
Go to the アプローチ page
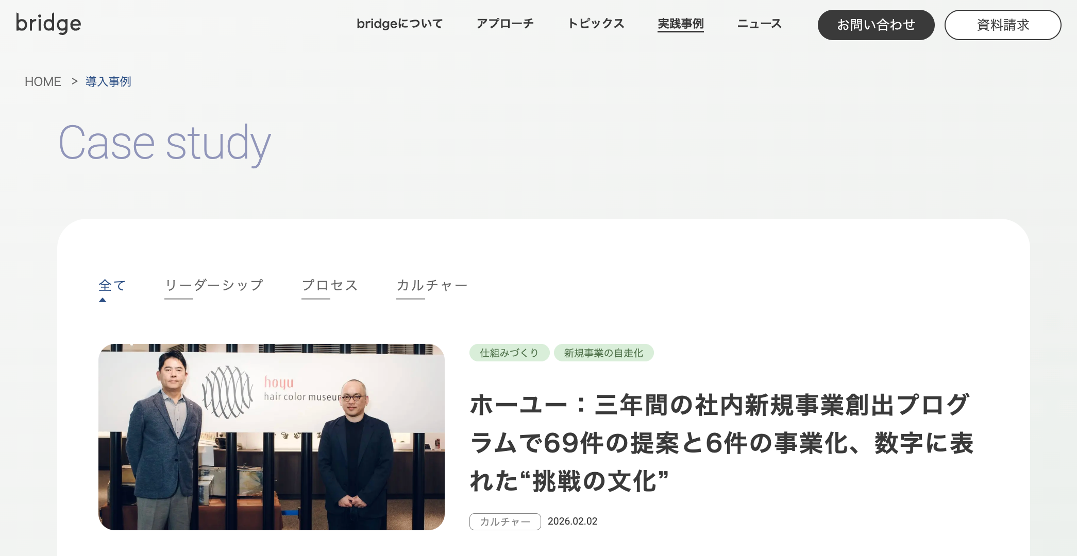pyautogui.click(x=505, y=24)
